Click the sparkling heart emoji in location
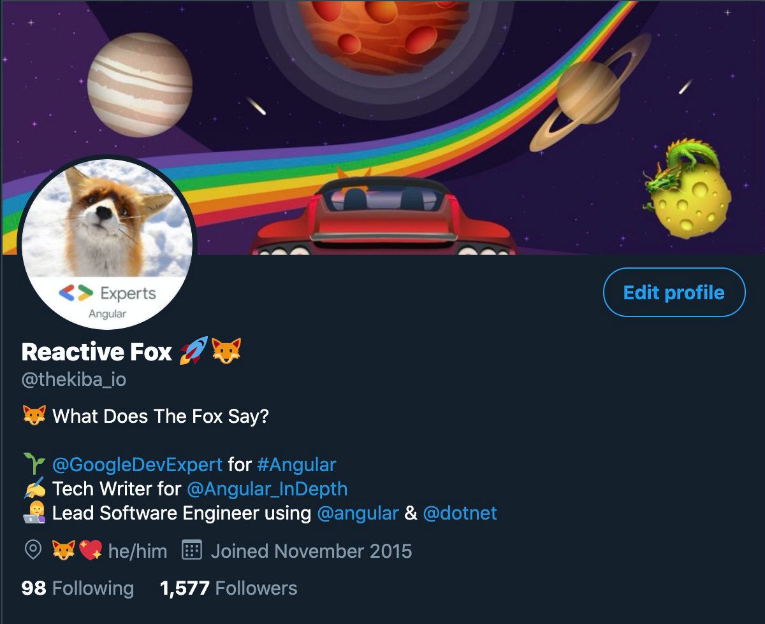The width and height of the screenshot is (765, 624). click(x=91, y=551)
